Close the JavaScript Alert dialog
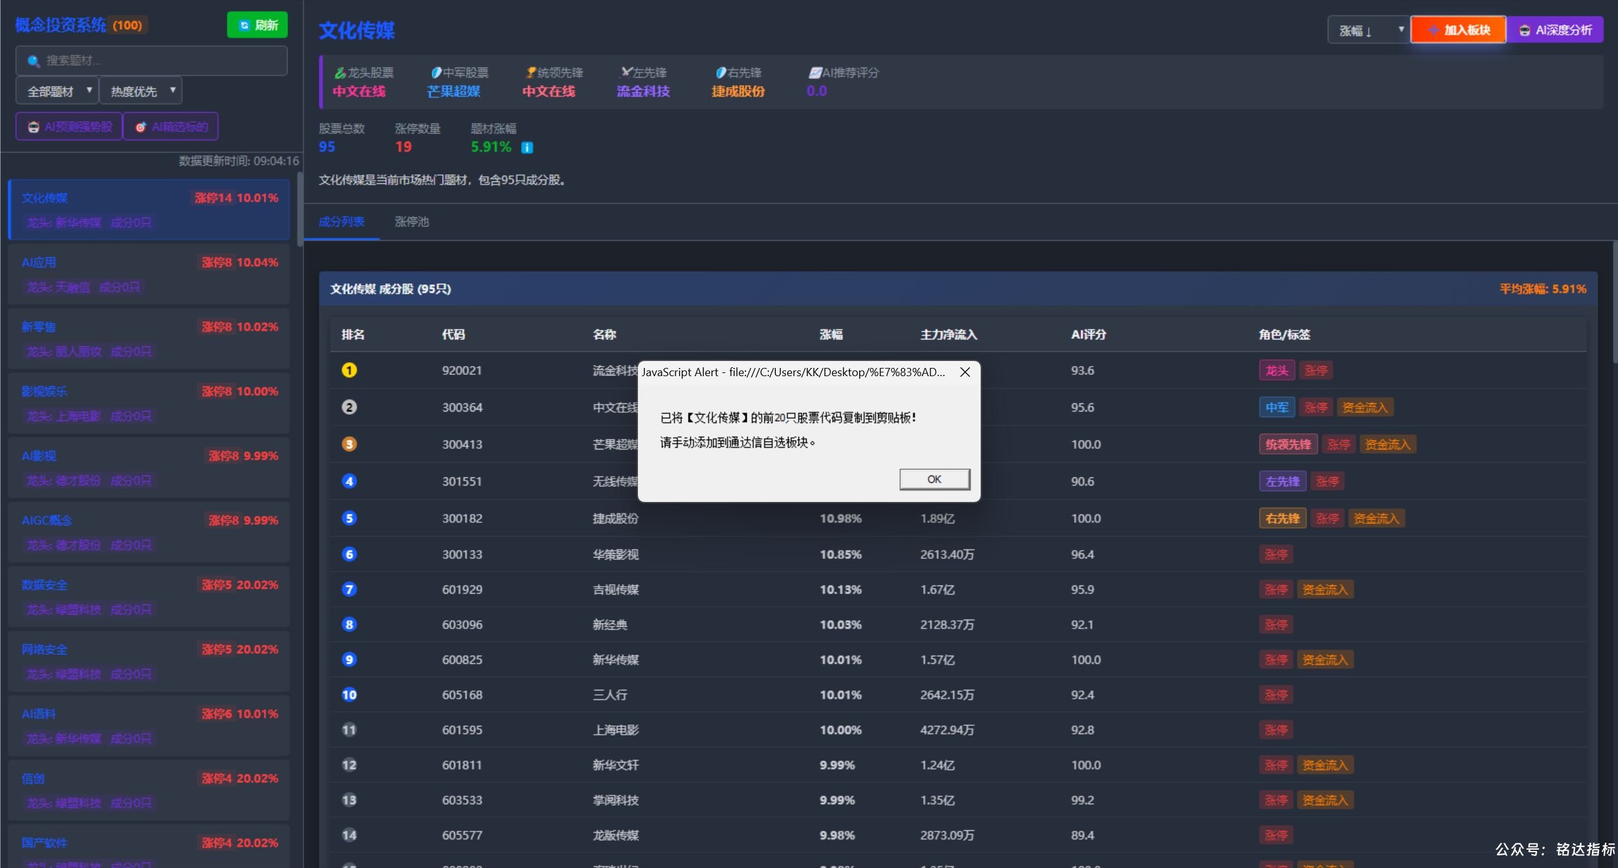 [965, 372]
